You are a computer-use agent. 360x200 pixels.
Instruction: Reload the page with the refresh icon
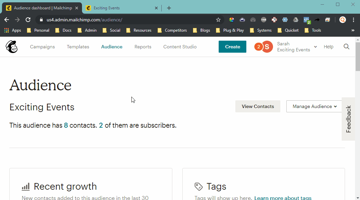coord(28,20)
